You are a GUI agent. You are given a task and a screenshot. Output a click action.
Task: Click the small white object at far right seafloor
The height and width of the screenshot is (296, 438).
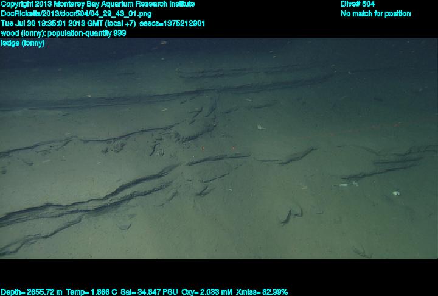396,193
